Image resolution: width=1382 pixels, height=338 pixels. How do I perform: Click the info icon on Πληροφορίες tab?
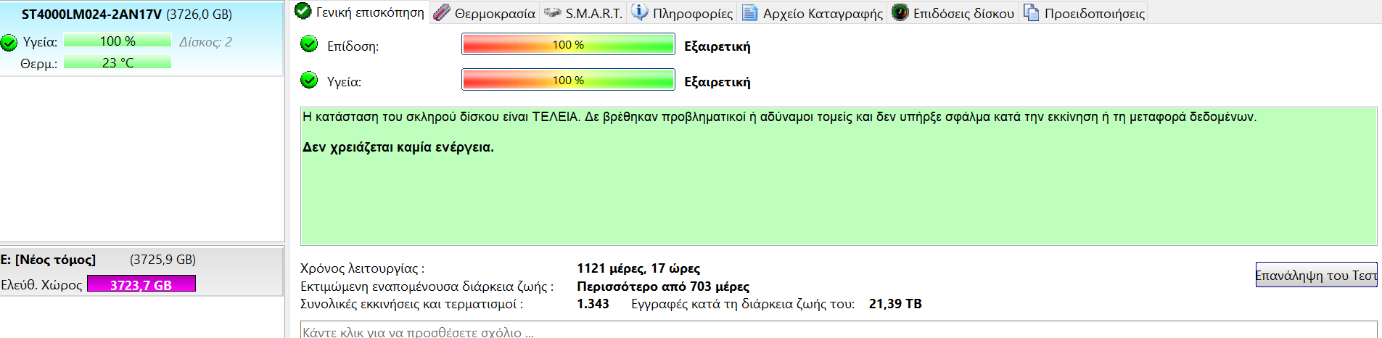tap(640, 12)
